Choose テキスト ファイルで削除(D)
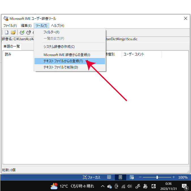This screenshot has width=191, height=191. tap(70, 67)
